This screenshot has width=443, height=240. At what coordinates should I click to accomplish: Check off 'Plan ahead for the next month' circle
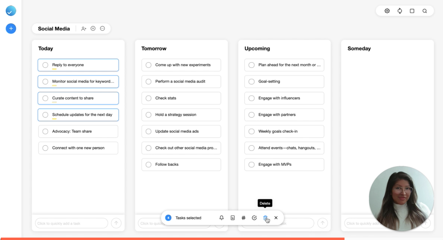click(252, 65)
